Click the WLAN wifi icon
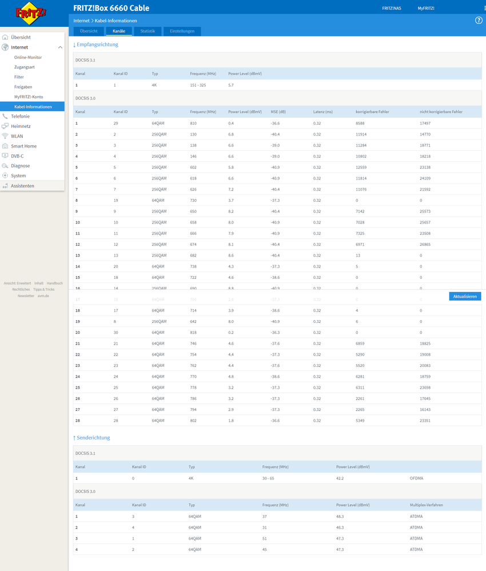 tap(5, 136)
